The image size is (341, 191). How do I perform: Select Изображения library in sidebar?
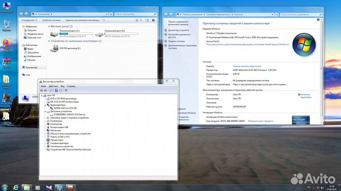click(x=34, y=56)
